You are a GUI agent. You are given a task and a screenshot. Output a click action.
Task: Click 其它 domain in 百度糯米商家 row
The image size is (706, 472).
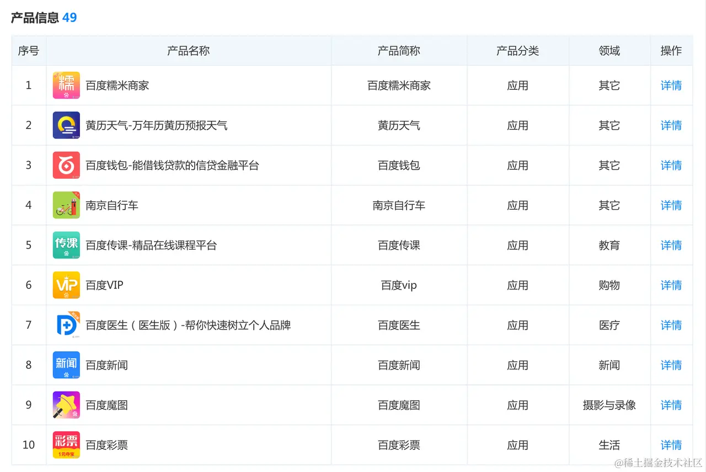point(609,85)
